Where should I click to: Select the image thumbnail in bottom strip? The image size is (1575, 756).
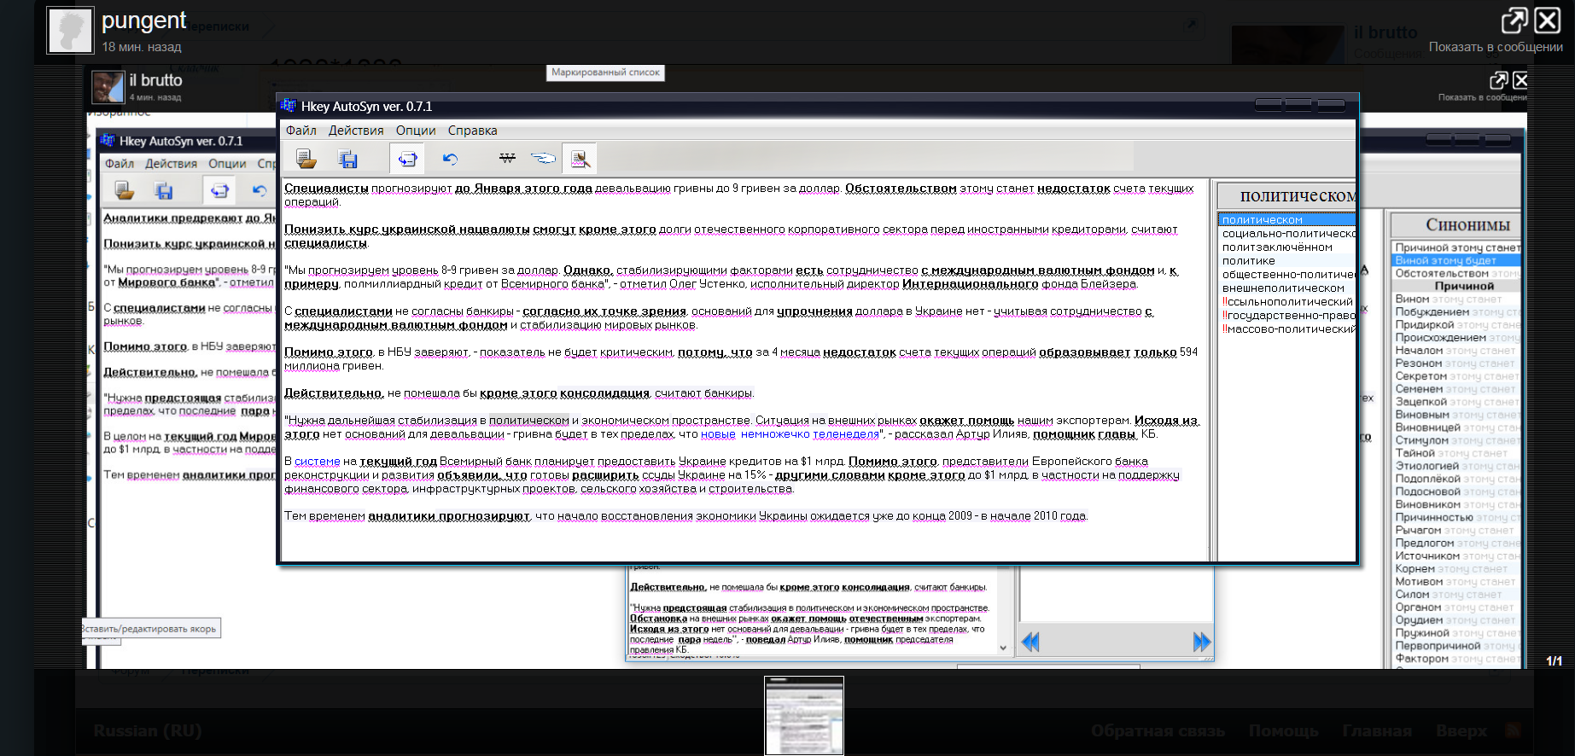click(x=804, y=715)
